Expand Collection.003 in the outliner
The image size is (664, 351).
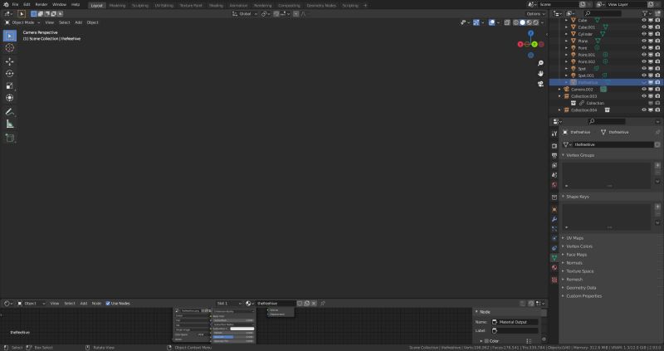pos(559,96)
